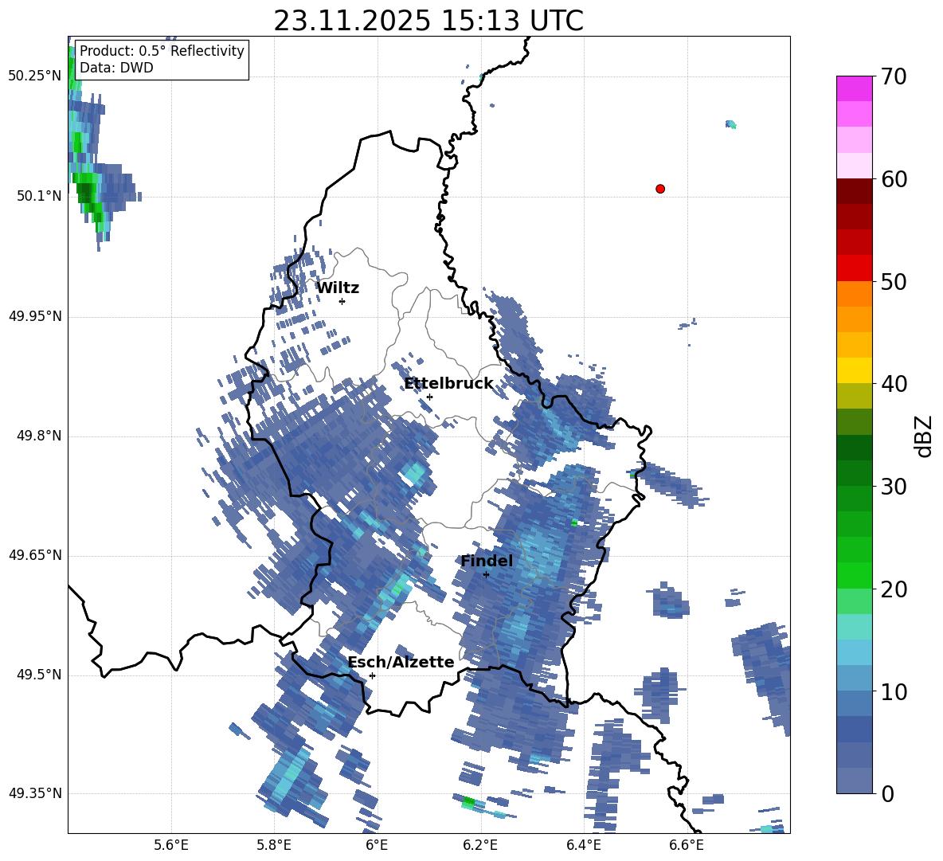Click the 6.4°E longitude label

coord(583,845)
